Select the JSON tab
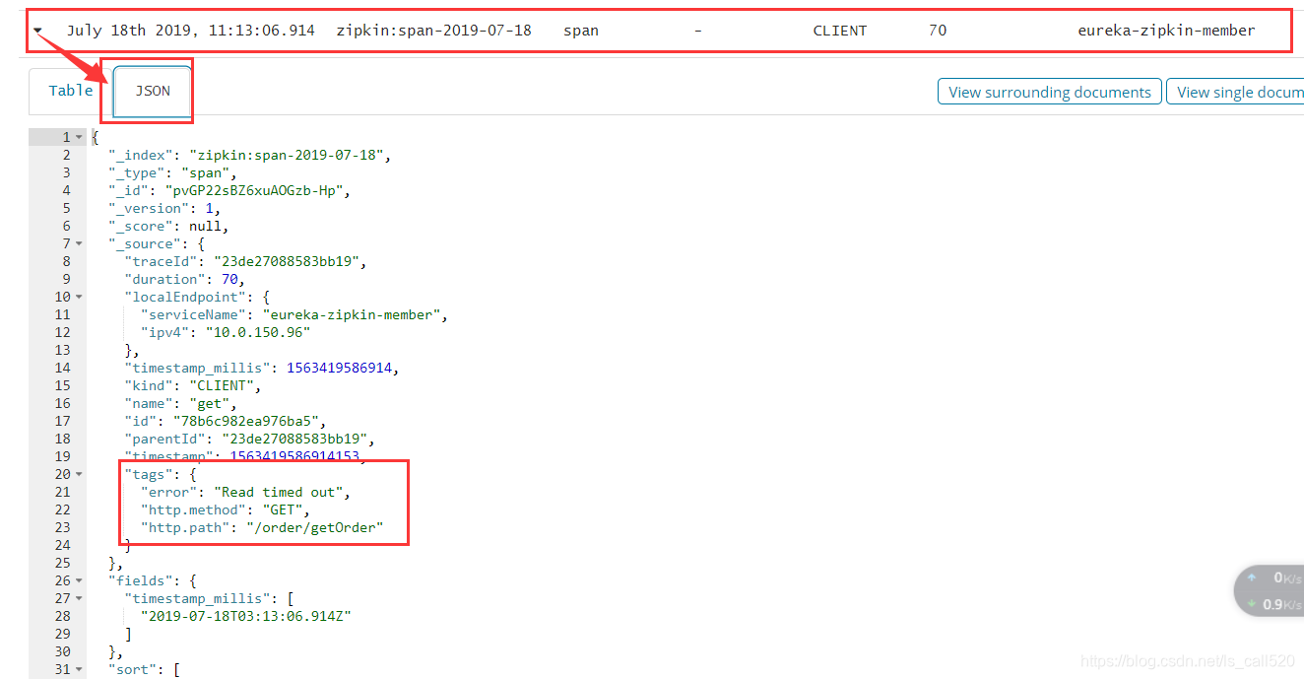This screenshot has height=679, width=1304. pyautogui.click(x=152, y=91)
